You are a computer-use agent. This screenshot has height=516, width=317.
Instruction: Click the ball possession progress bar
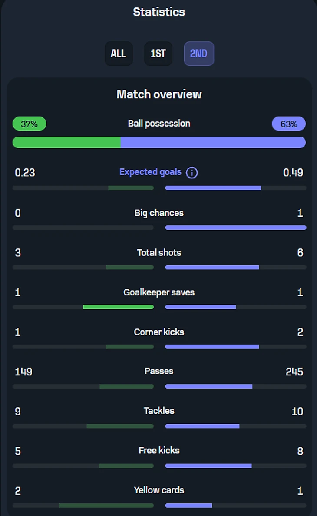tap(159, 142)
